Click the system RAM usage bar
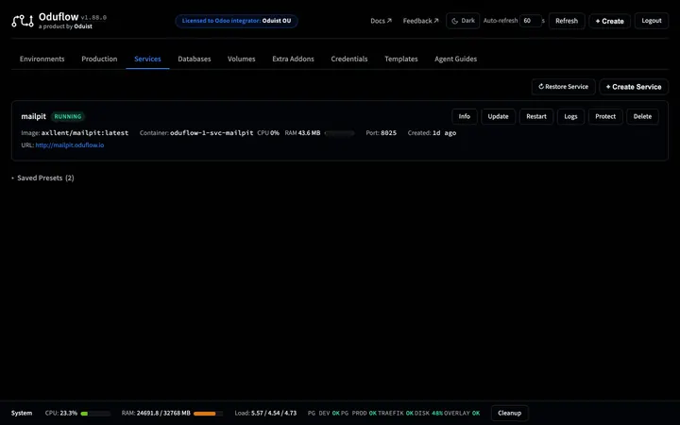The image size is (680, 425). [x=208, y=414]
